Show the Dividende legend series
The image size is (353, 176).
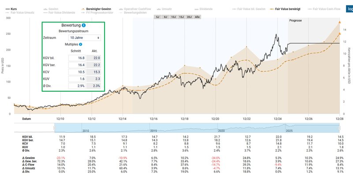tap(203, 9)
